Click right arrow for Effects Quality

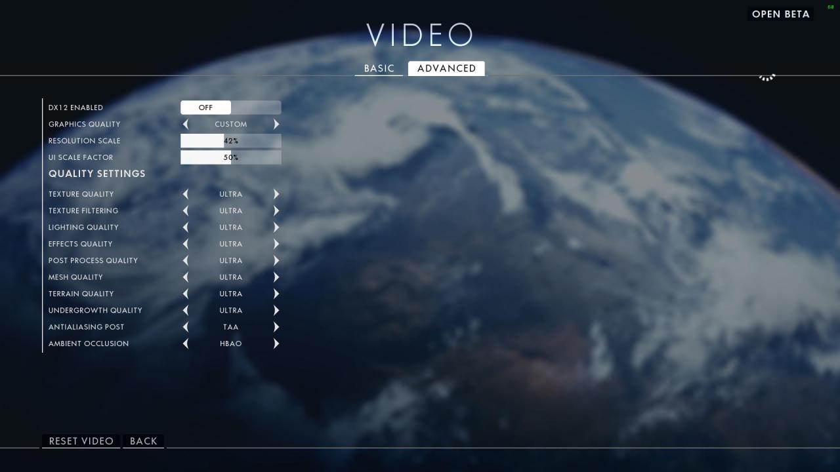(x=276, y=244)
